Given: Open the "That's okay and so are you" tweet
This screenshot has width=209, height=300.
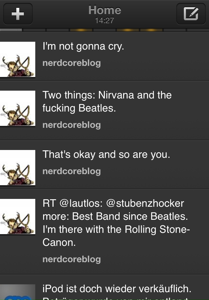Looking at the screenshot, I should (x=106, y=155).
